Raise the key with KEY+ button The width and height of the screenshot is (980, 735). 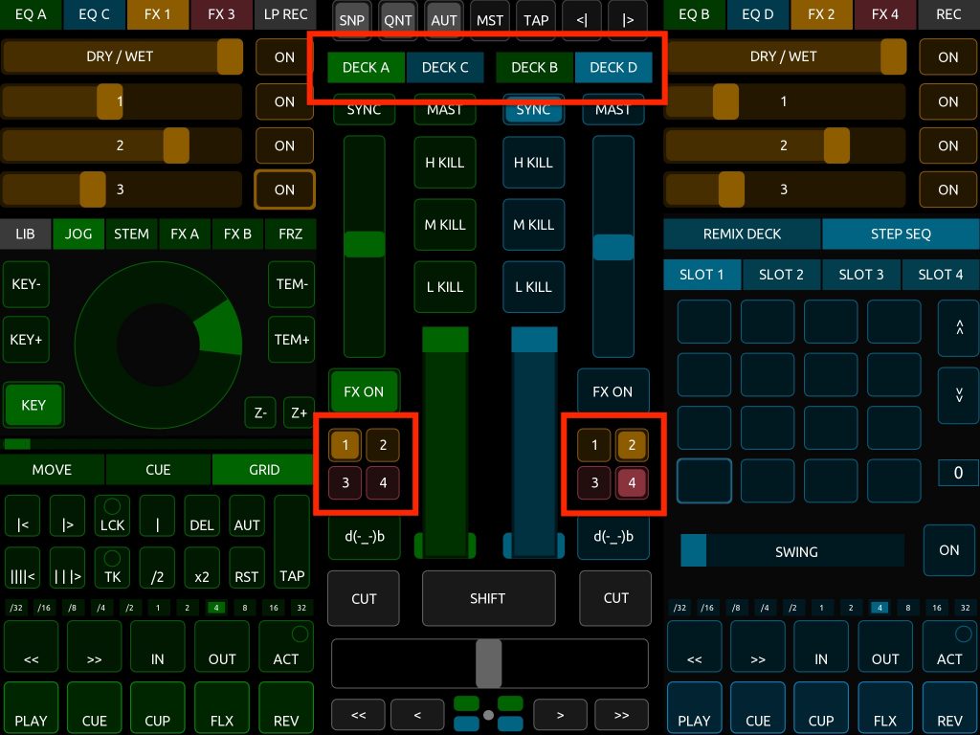pyautogui.click(x=26, y=340)
